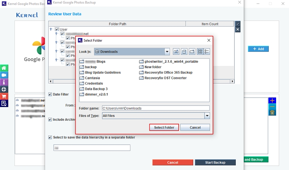This screenshot has height=170, width=289.
Task: Click the Up One Level icon
Action: [176, 52]
